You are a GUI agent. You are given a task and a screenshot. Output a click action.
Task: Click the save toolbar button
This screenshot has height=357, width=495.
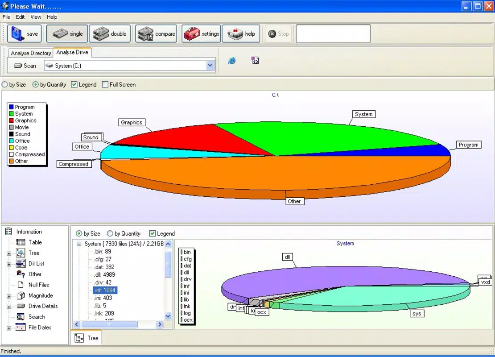(25, 34)
